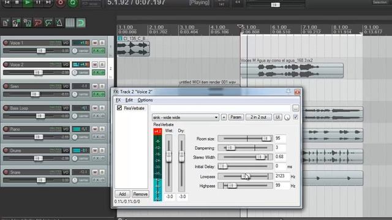
Task: Toggle the grid lines toolbar icon
Action: click(x=70, y=23)
